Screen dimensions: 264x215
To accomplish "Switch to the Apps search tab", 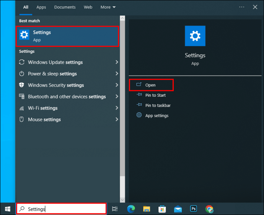I will [41, 7].
